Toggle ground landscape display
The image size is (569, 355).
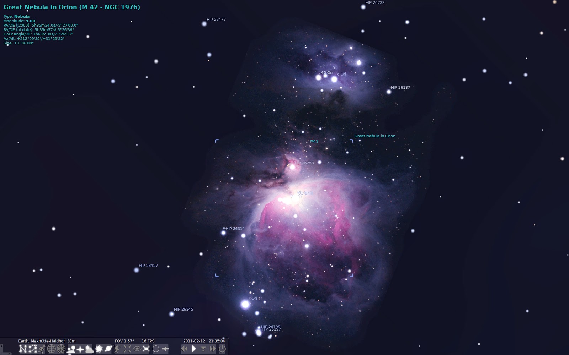pos(71,349)
